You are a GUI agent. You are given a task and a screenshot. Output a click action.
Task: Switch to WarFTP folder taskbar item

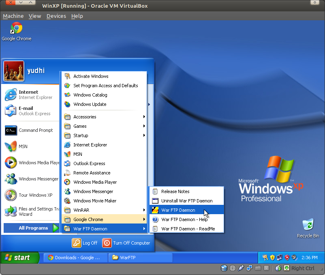pos(141,258)
